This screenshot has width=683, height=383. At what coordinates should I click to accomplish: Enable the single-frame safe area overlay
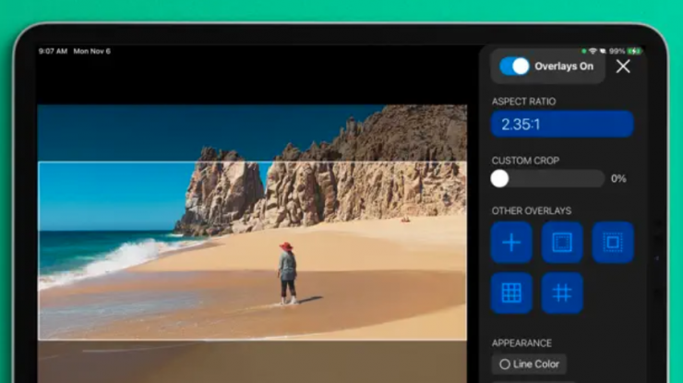(x=562, y=243)
